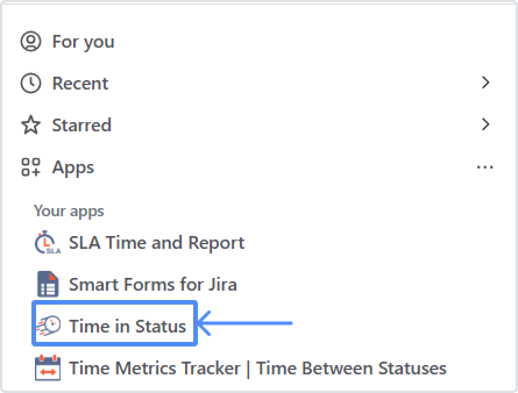Open the Smart Forms for Jira link
The height and width of the screenshot is (393, 518).
pos(152,285)
